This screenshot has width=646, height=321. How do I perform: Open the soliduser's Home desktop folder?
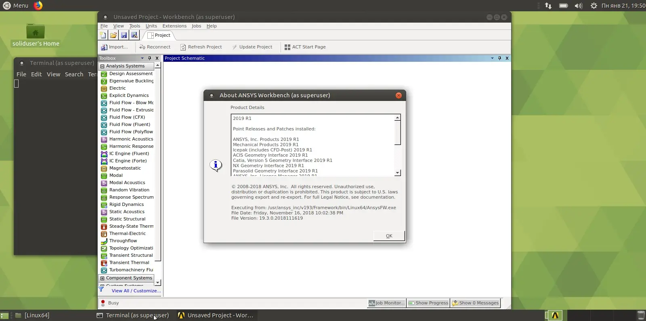coord(36,35)
